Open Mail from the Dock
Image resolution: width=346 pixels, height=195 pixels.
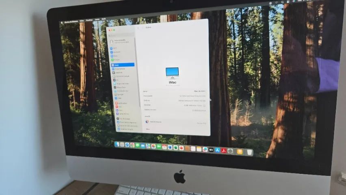coord(143,146)
